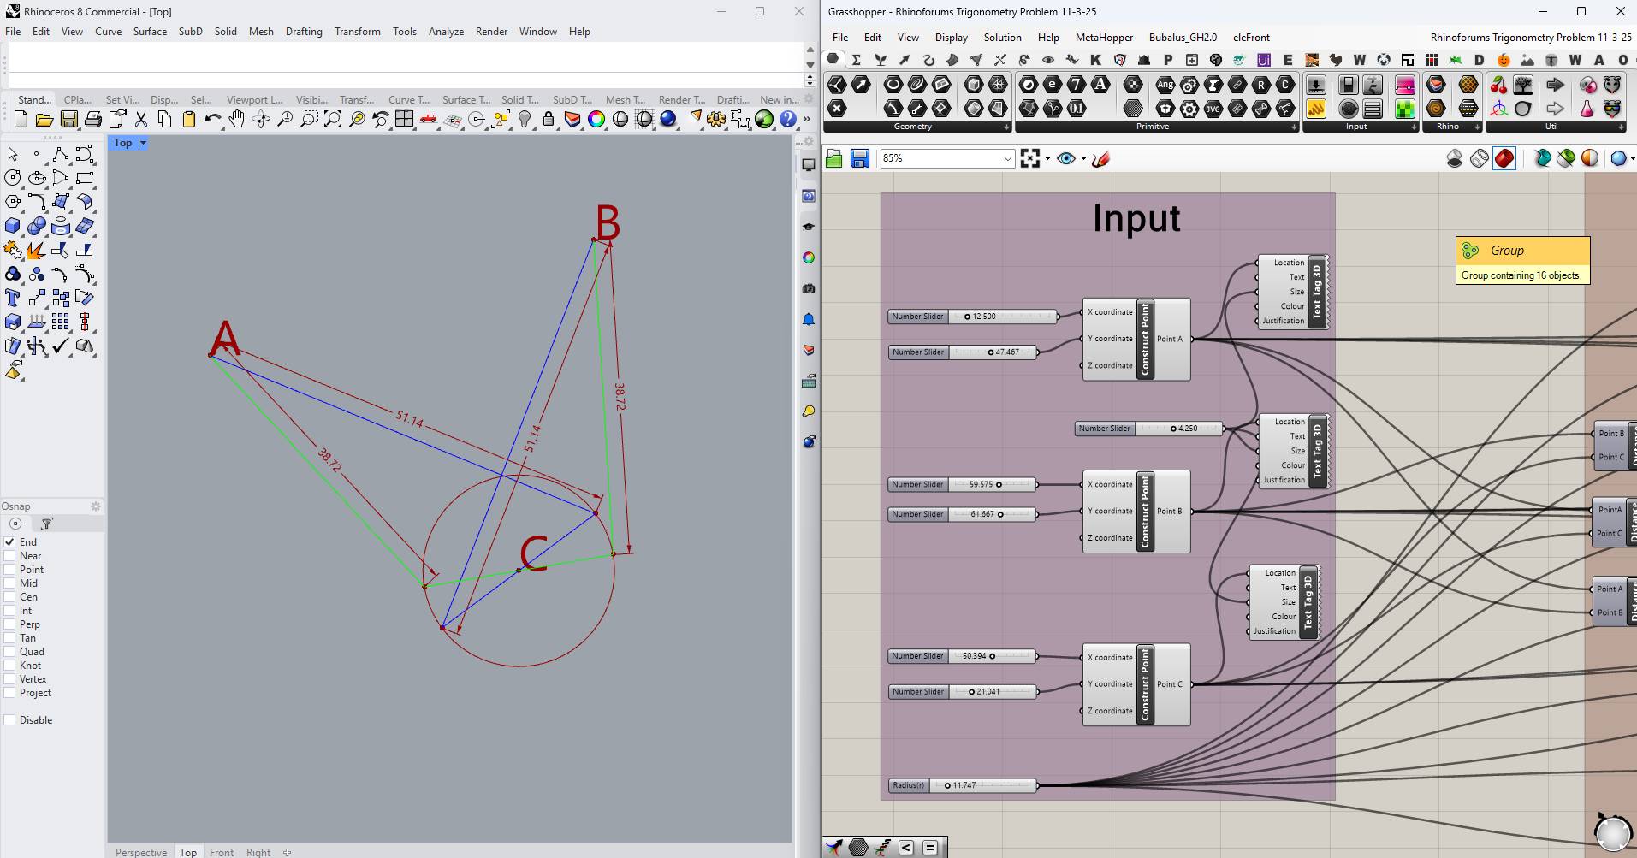
Task: Enable the Project osnap checkbox
Action: [10, 693]
